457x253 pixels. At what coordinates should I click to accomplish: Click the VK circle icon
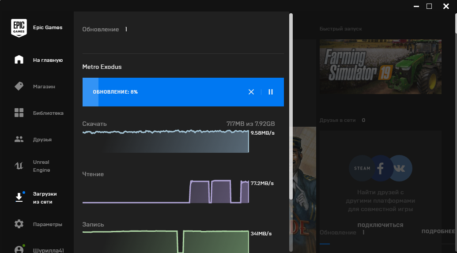point(400,168)
